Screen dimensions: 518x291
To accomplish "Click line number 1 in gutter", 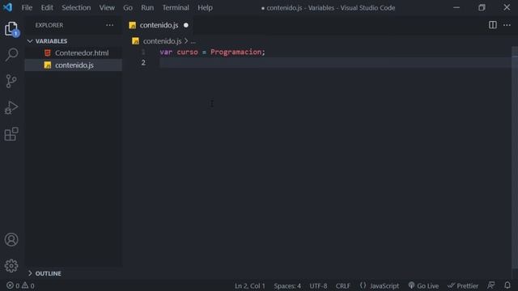I will pyautogui.click(x=143, y=52).
